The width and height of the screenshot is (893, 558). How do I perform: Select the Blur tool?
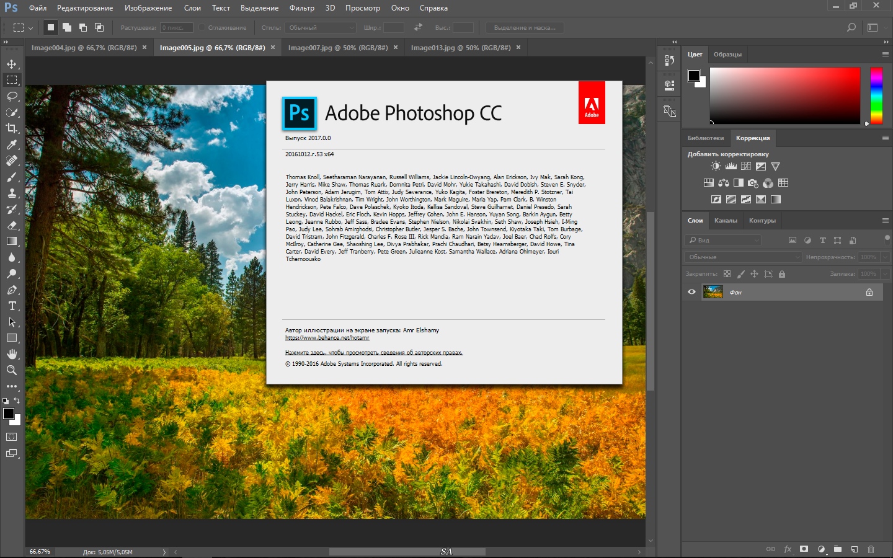click(12, 257)
